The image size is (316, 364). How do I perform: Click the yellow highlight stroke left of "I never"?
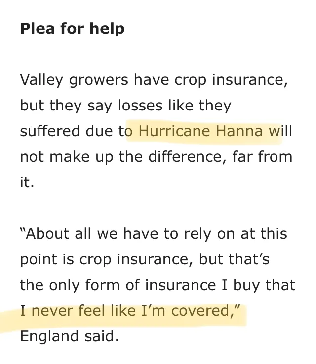coord(9,322)
